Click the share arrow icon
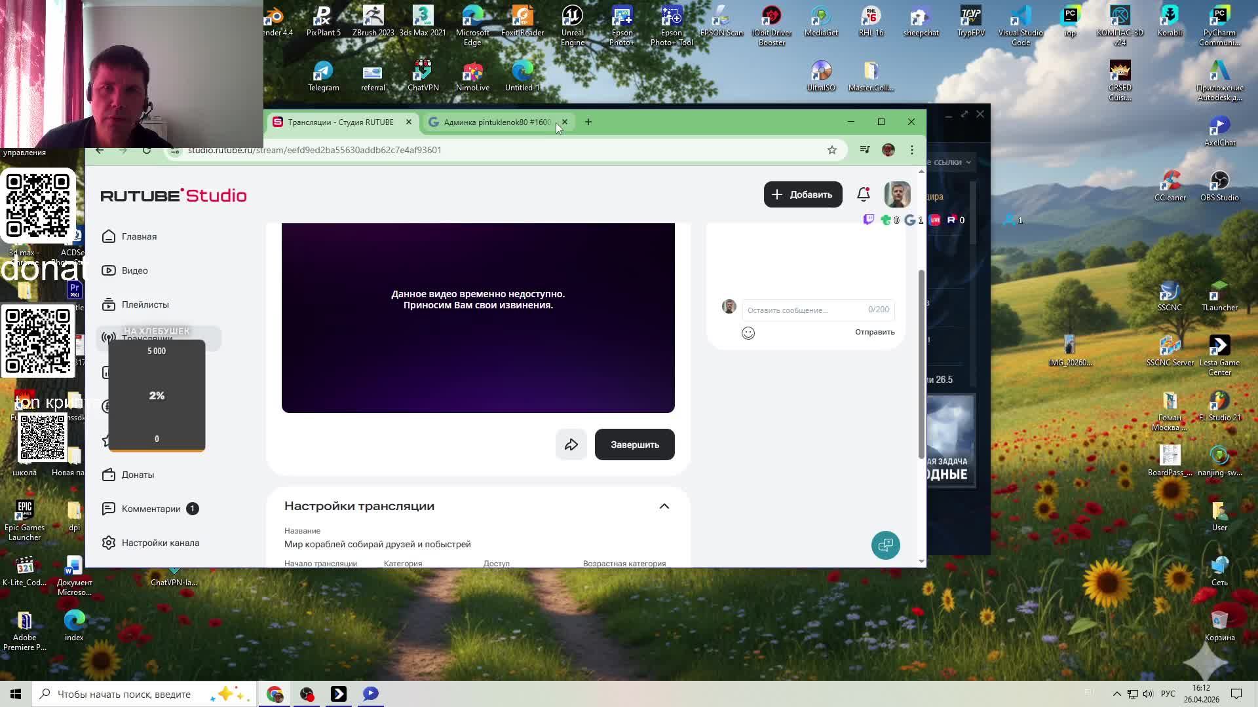The height and width of the screenshot is (707, 1258). click(571, 444)
